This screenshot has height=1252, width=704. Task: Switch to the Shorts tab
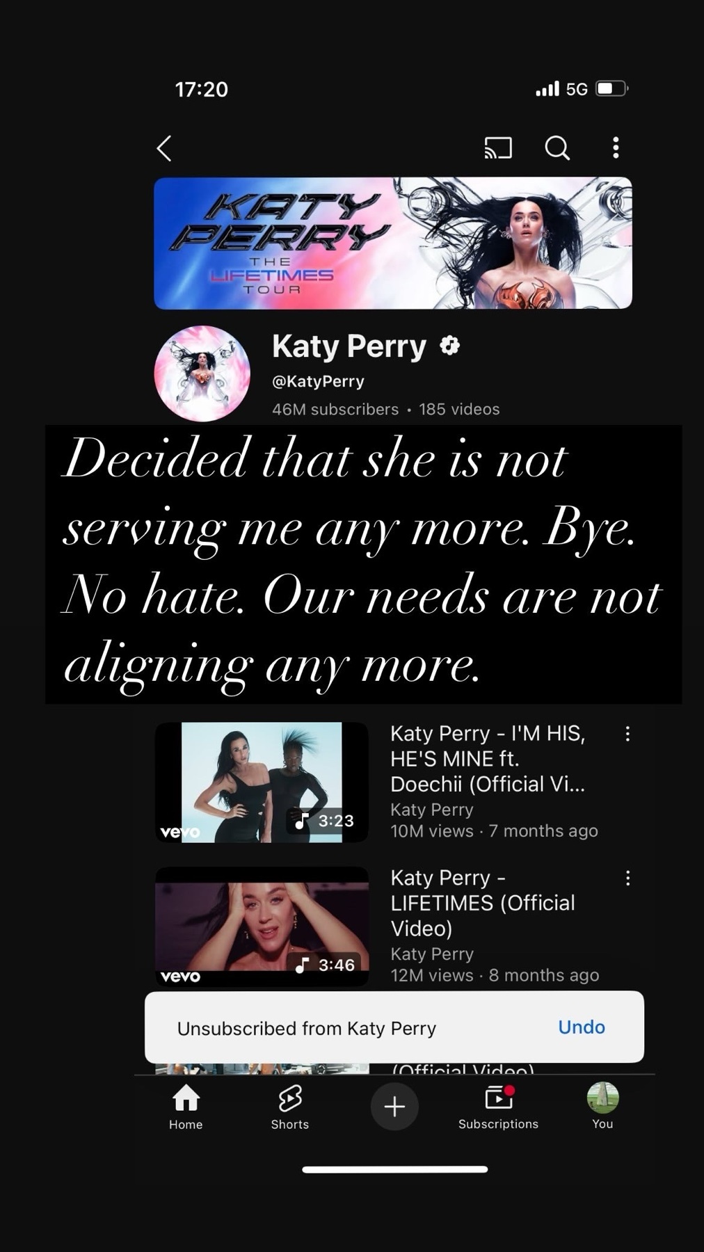point(290,1107)
